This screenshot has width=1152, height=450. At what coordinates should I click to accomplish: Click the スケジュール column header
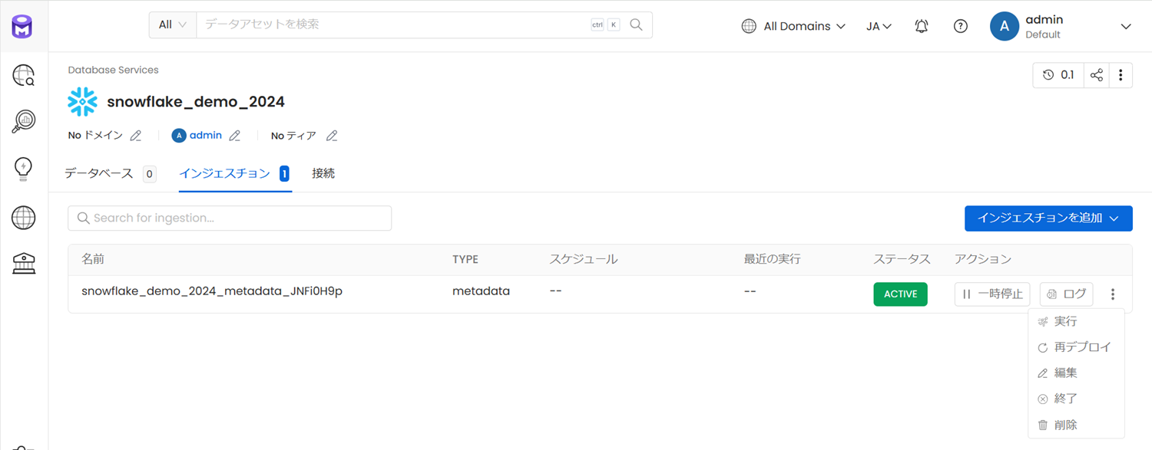pyautogui.click(x=583, y=260)
